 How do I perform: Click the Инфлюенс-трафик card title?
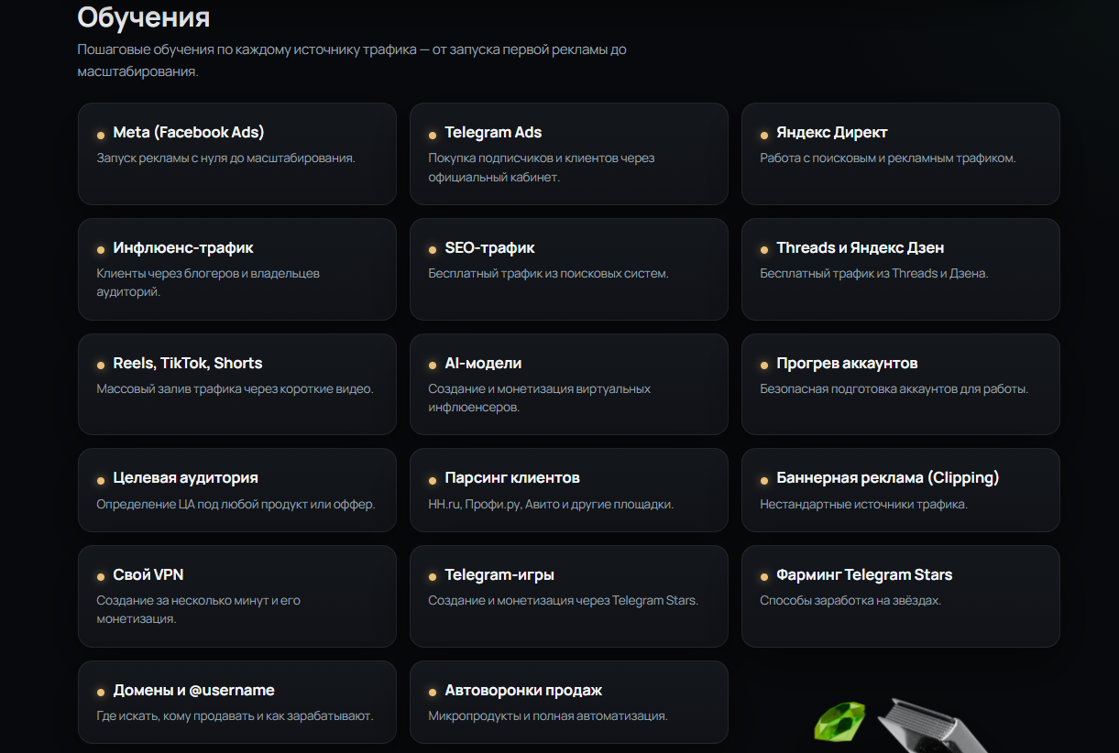point(183,248)
